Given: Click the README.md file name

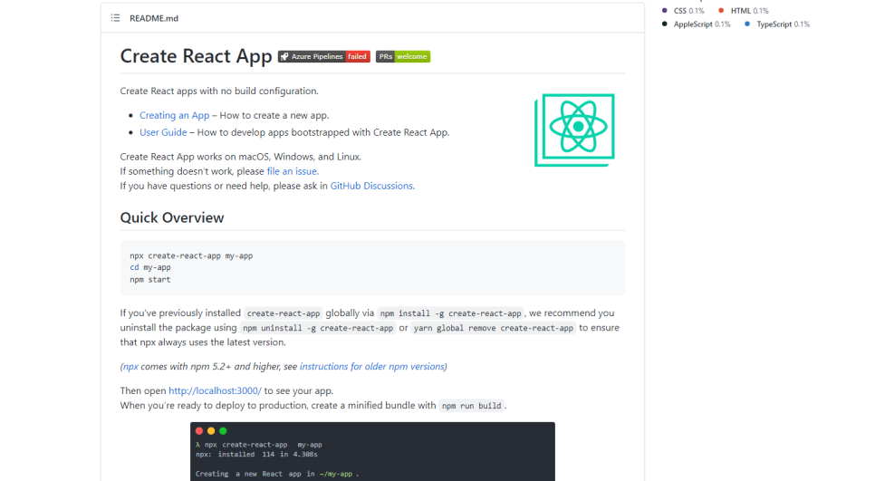Looking at the screenshot, I should coord(154,18).
